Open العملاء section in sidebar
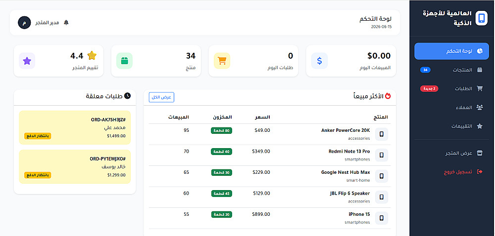 click(x=451, y=107)
